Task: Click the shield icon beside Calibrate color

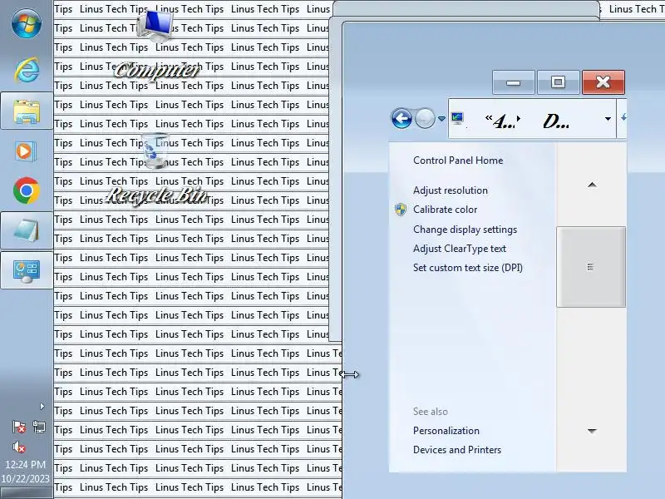Action: coord(401,210)
